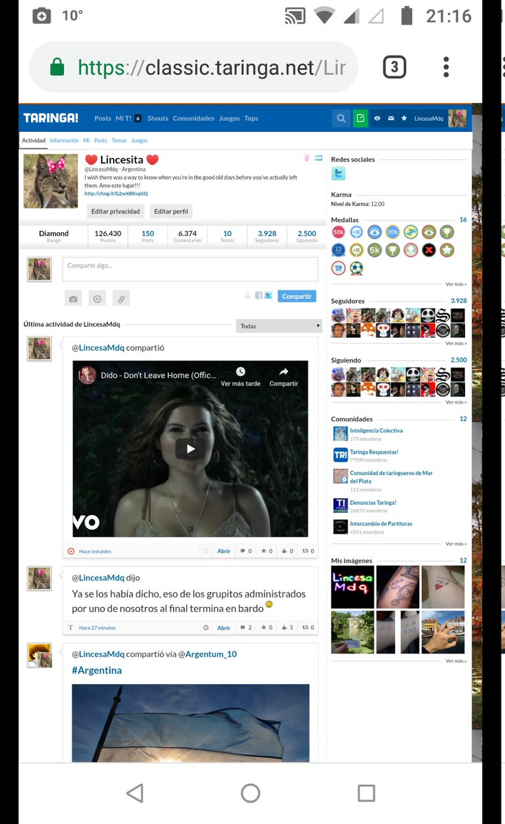Screen dimensions: 505x824
Task: Expand Ver más under Medallas
Action: pos(456,284)
